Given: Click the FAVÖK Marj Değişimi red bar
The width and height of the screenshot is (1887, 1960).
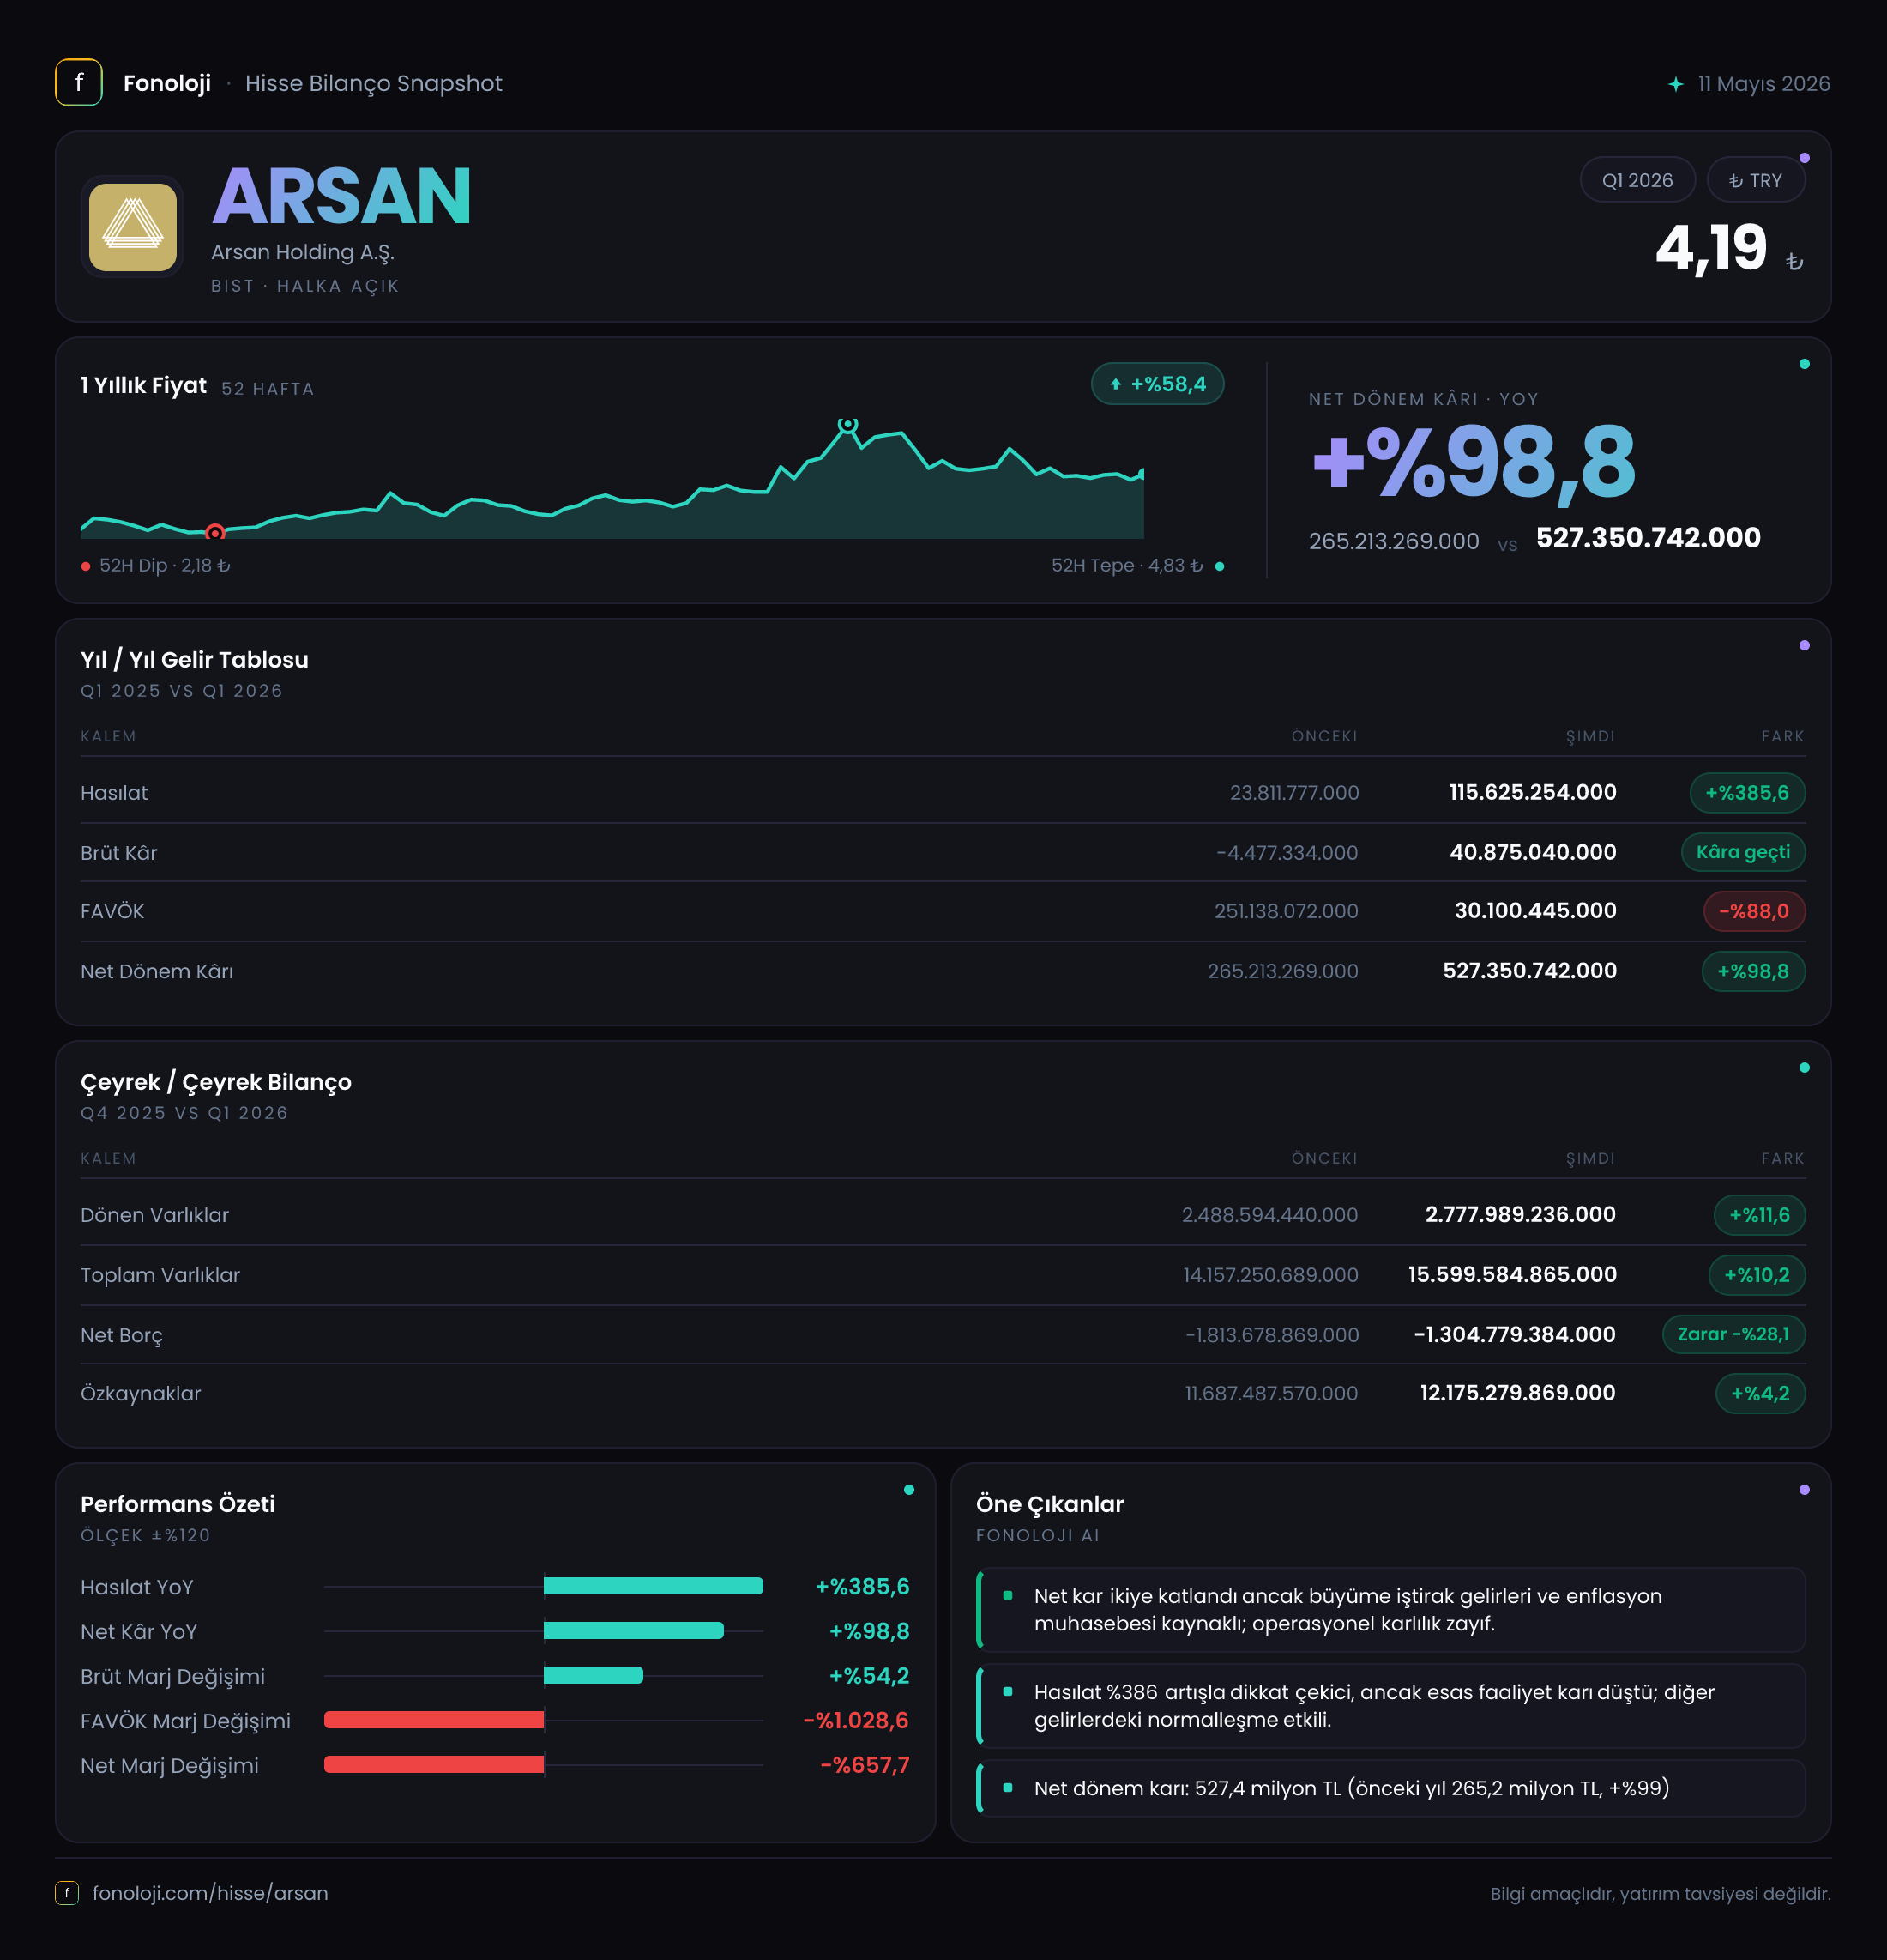Looking at the screenshot, I should pyautogui.click(x=434, y=1720).
